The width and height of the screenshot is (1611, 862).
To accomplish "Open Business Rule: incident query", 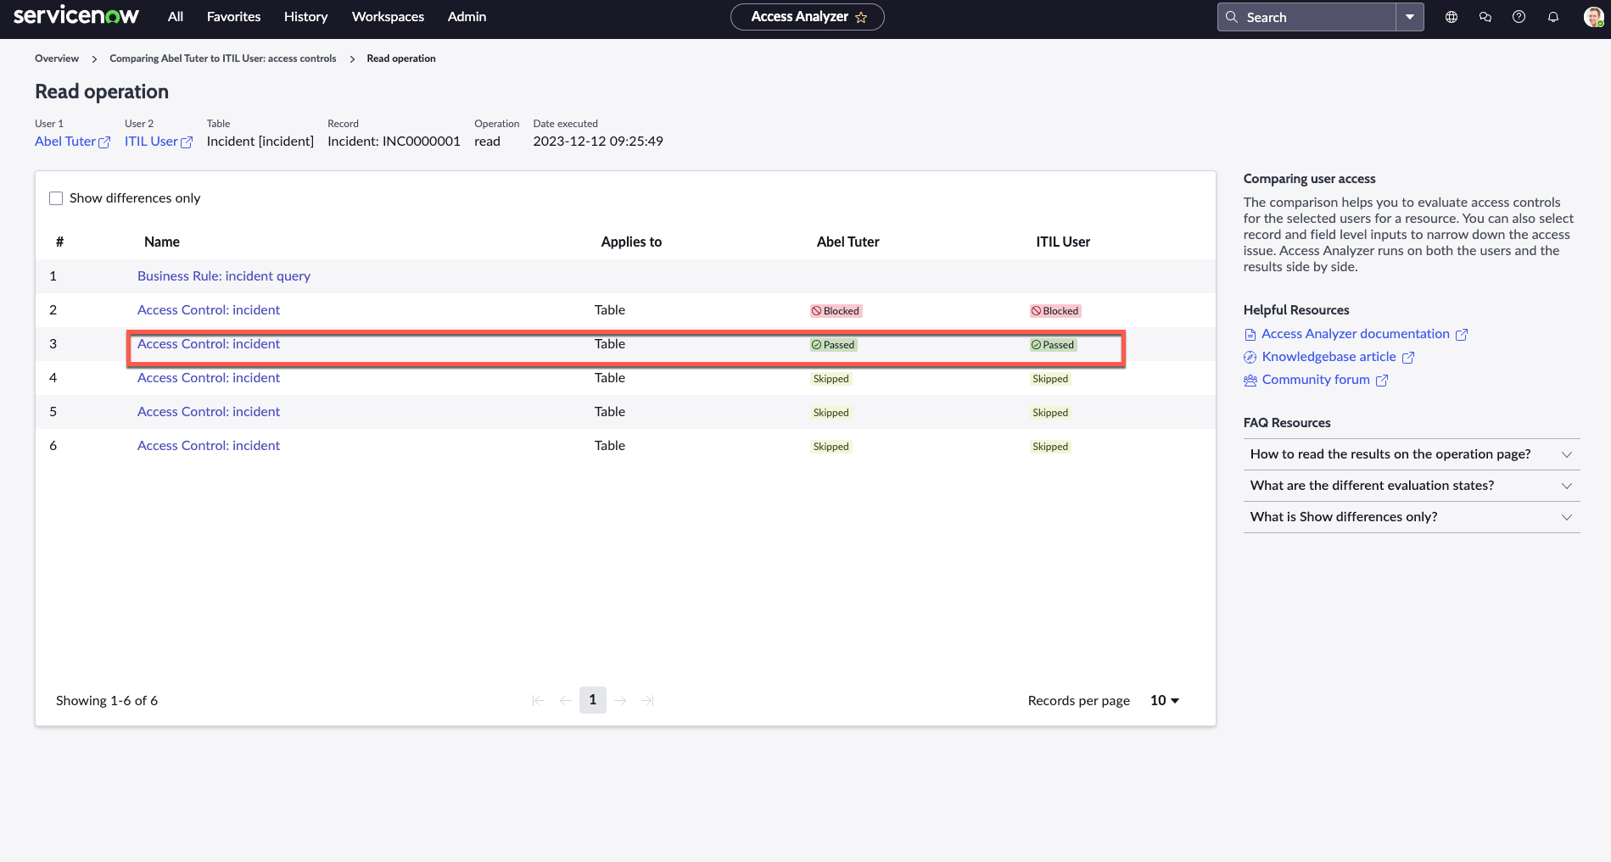I will (x=224, y=276).
